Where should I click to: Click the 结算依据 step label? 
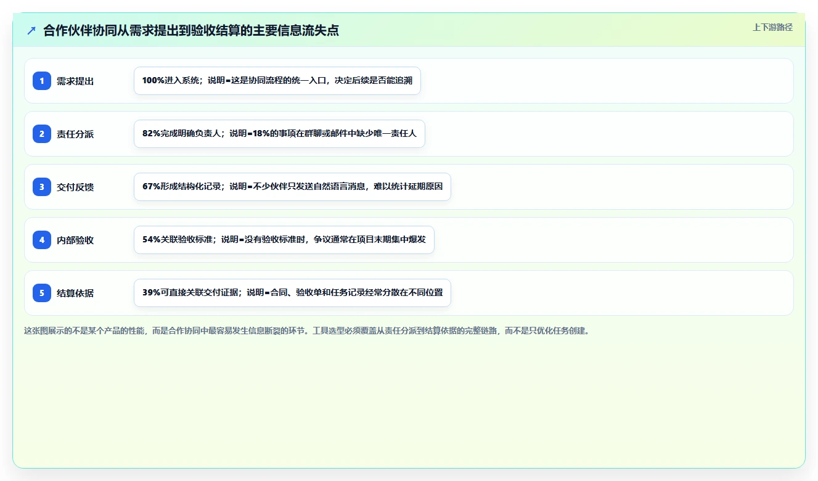coord(75,293)
